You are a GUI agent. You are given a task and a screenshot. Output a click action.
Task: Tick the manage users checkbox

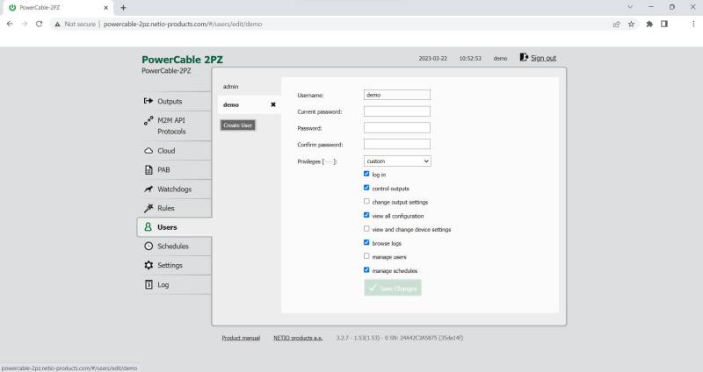pos(366,256)
